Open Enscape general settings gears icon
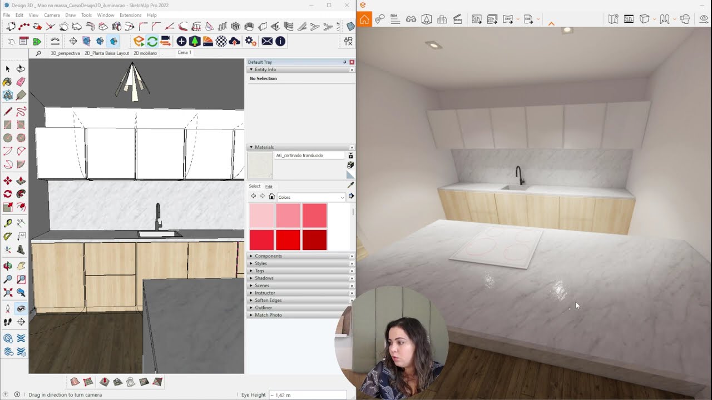Image resolution: width=712 pixels, height=400 pixels. 250,41
